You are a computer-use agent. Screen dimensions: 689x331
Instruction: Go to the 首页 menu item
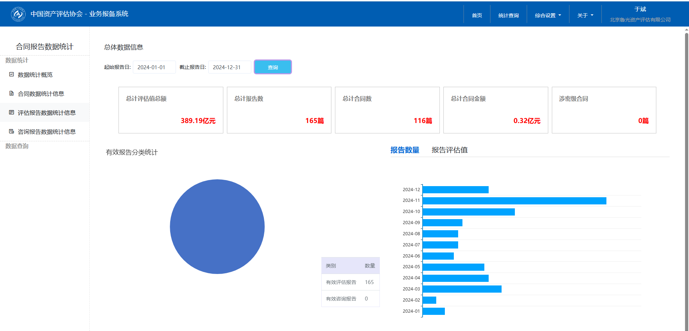[477, 15]
